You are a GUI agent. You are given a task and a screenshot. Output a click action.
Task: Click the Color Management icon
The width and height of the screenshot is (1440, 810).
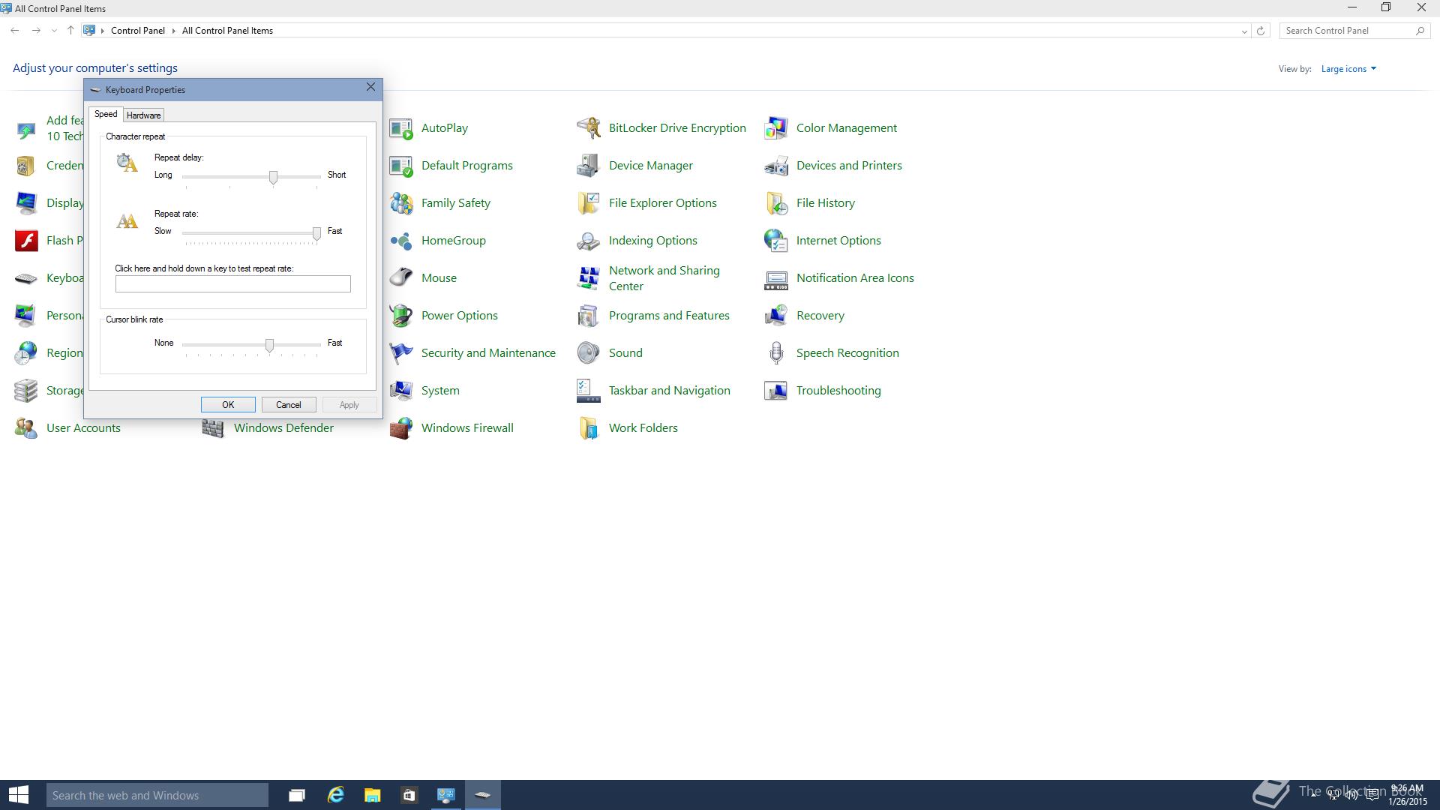[776, 128]
